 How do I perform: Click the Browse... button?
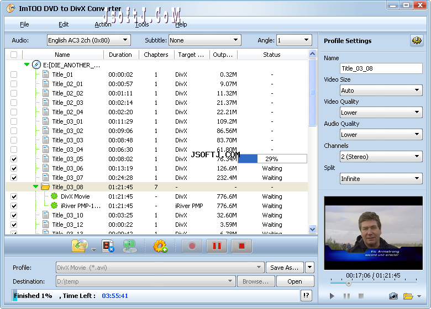pyautogui.click(x=255, y=281)
